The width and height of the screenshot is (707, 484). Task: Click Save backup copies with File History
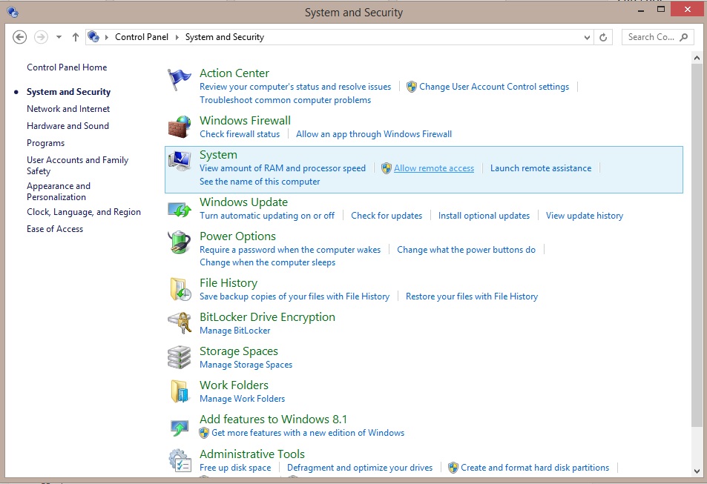pos(295,296)
